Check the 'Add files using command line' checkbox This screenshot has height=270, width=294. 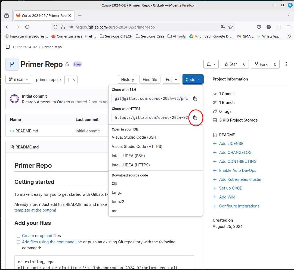point(18,242)
